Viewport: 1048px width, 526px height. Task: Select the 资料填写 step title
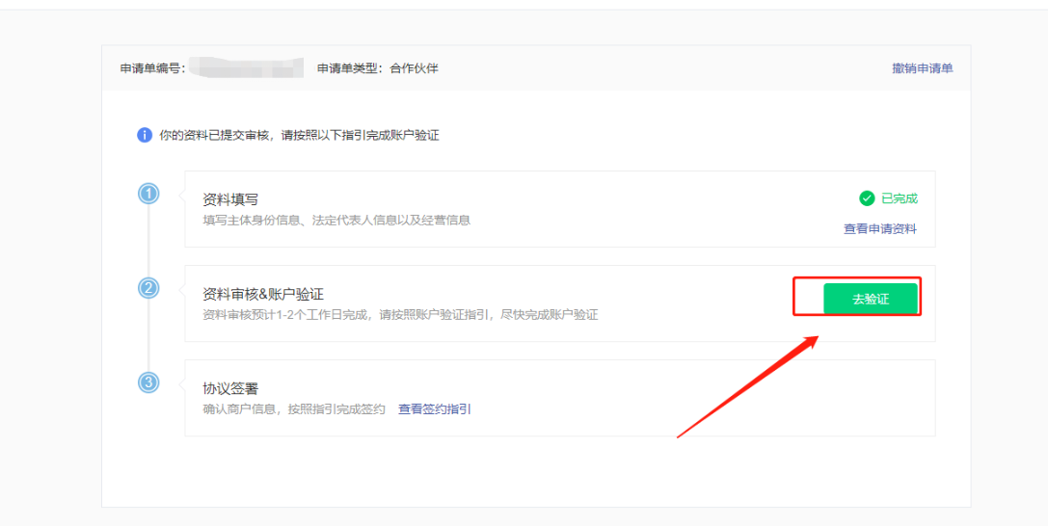tap(230, 199)
